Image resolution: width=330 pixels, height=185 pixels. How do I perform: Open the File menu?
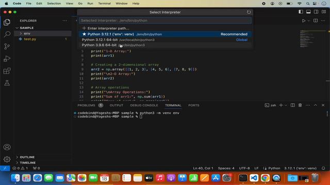29,4
